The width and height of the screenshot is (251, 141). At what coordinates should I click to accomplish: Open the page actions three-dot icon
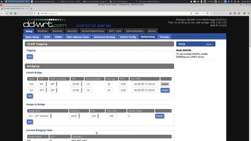pyautogui.click(x=204, y=13)
